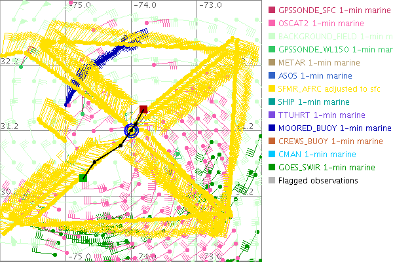Click the GPSSONDE_SFC crimson legend swatch
The height and width of the screenshot is (262, 393).
[x=271, y=10]
